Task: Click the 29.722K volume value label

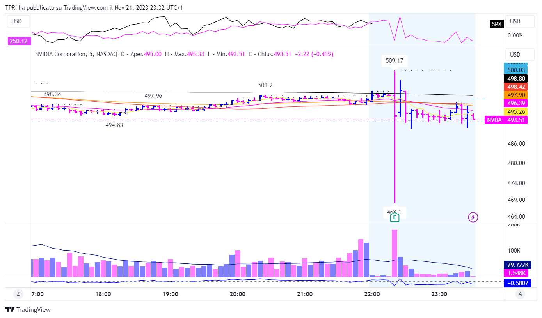Action: tap(516, 265)
